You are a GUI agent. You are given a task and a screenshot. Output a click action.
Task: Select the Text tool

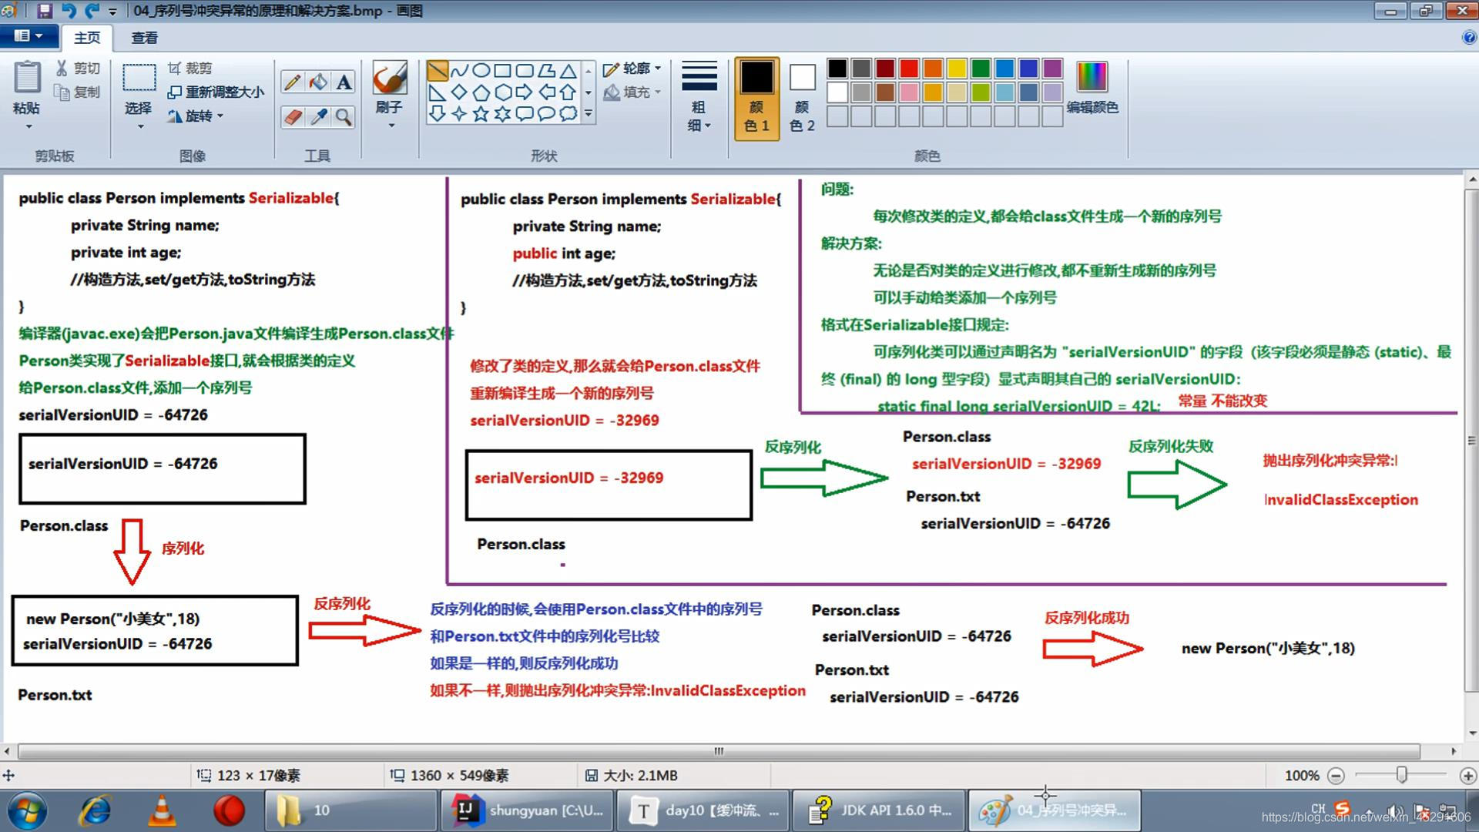(x=344, y=82)
